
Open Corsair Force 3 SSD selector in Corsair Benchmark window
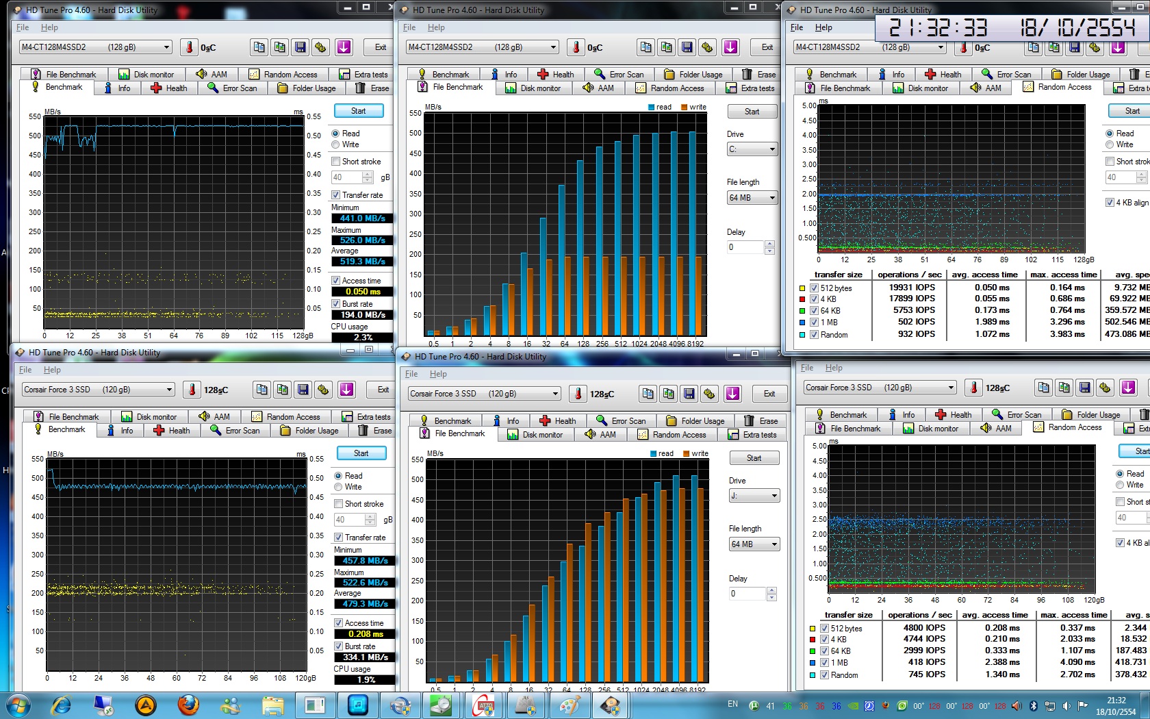click(x=98, y=390)
